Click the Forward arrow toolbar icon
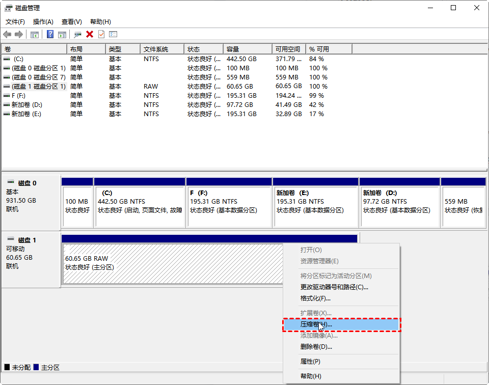Image resolution: width=489 pixels, height=385 pixels. click(x=19, y=34)
